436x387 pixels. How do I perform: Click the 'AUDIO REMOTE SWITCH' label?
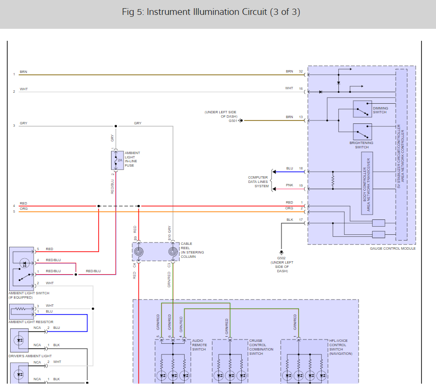click(x=199, y=345)
